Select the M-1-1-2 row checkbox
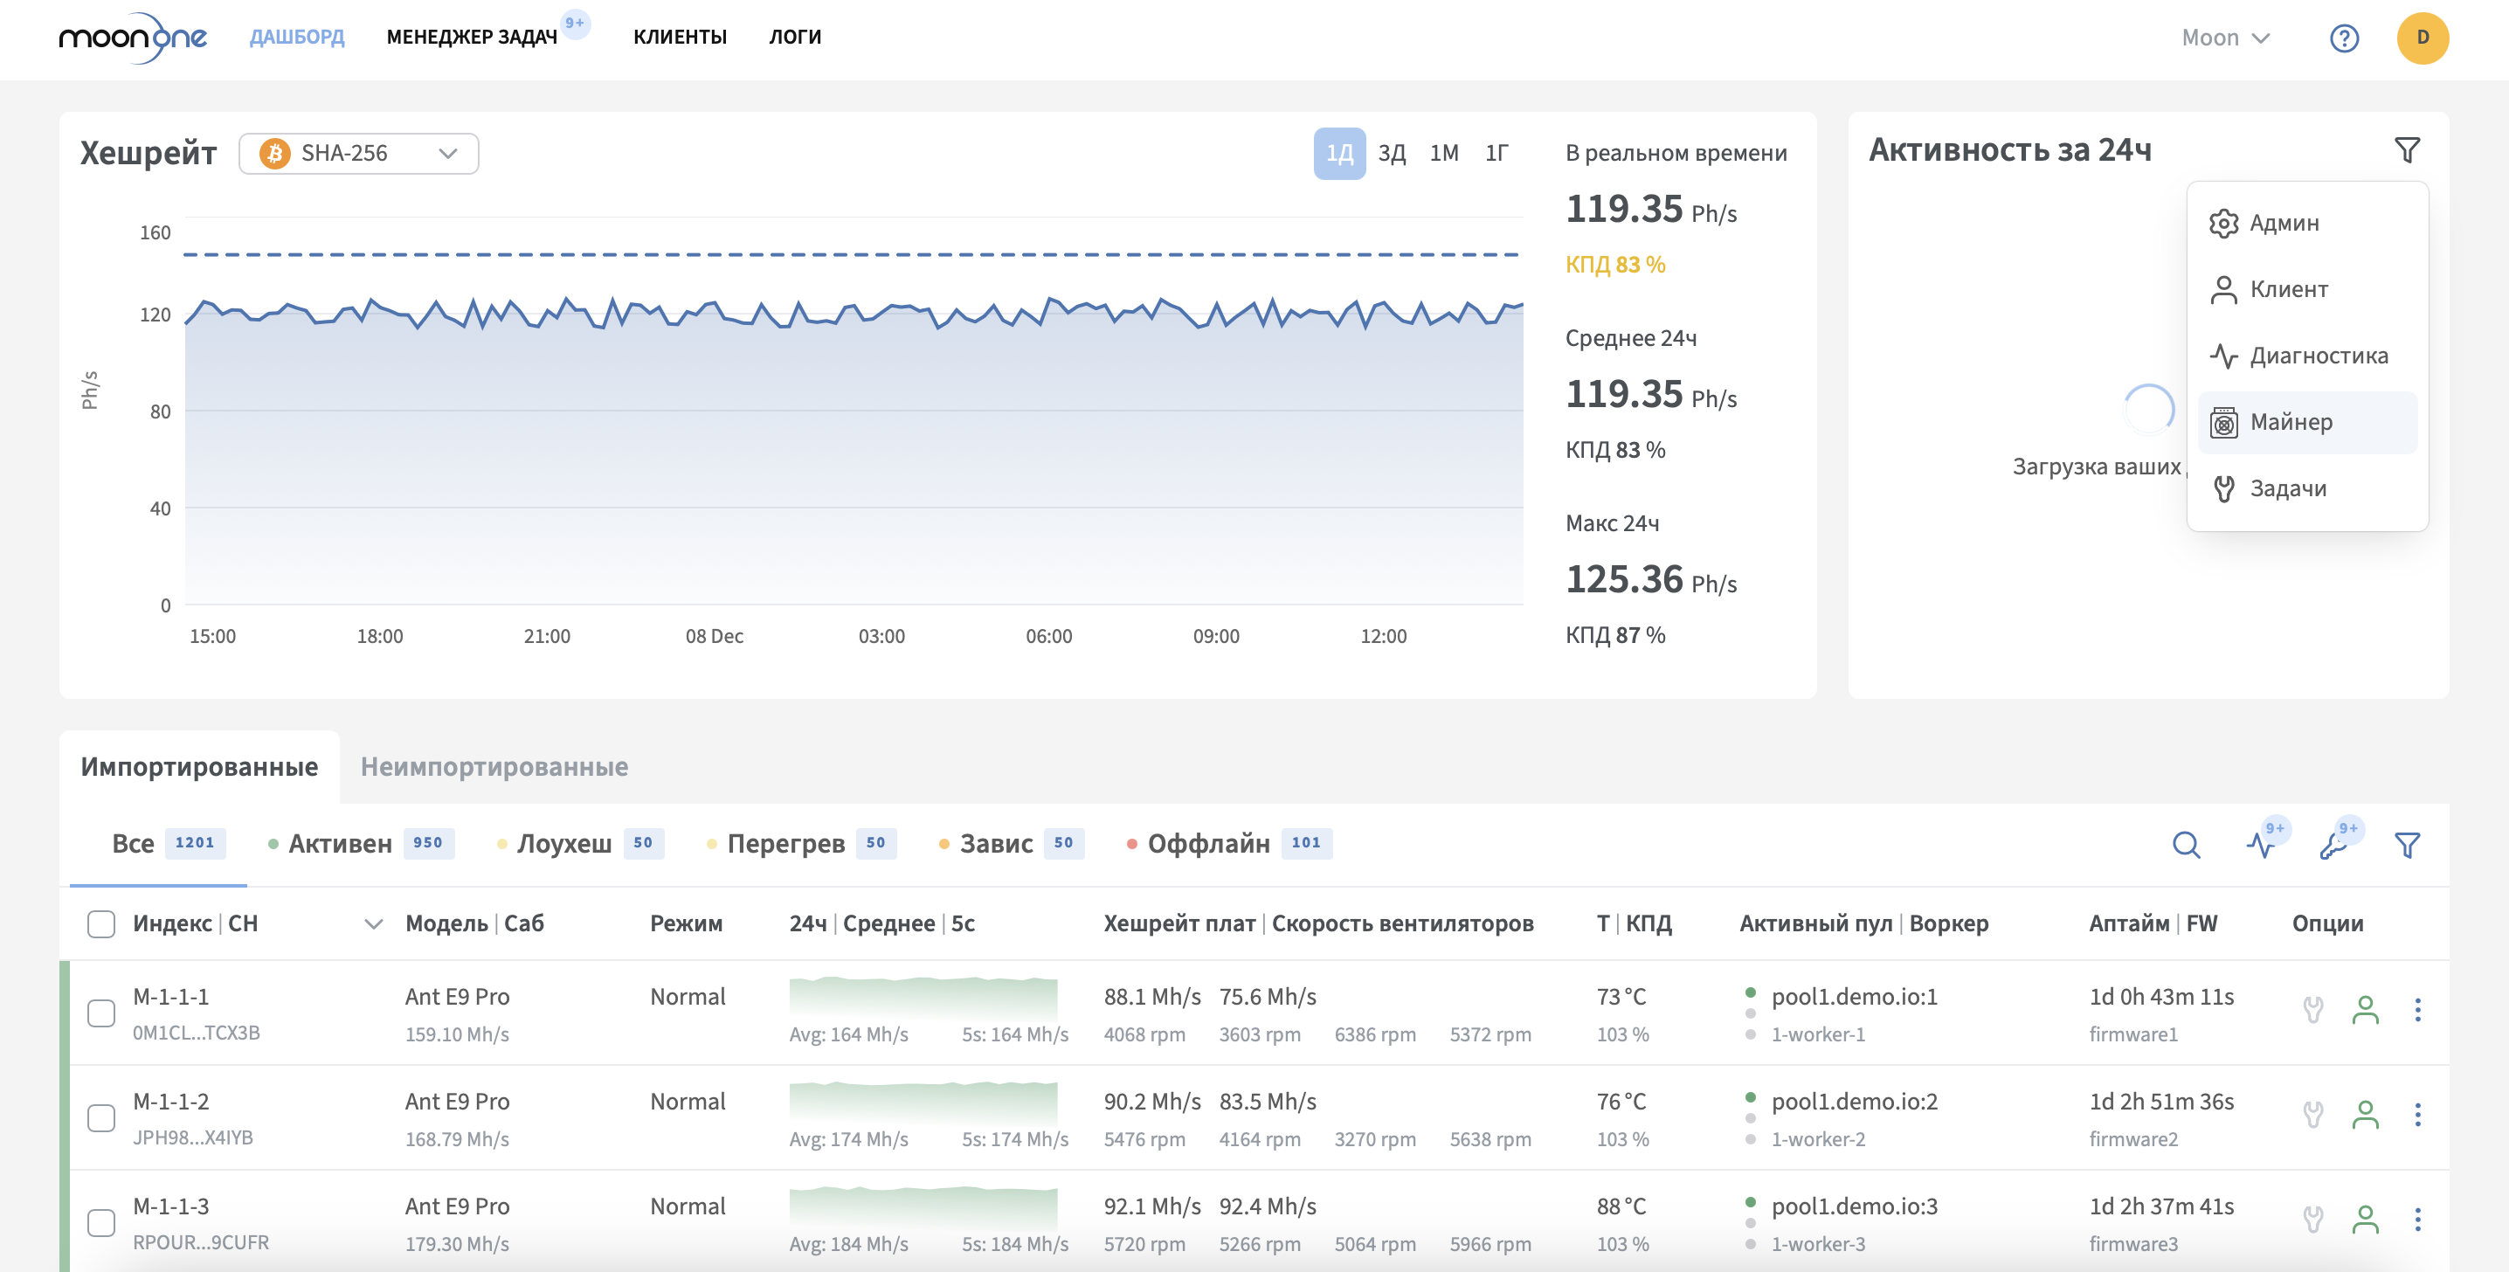The width and height of the screenshot is (2509, 1272). 101,1117
